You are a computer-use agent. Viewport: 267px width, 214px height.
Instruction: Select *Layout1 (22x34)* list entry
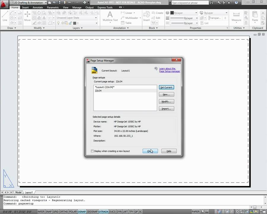click(x=125, y=87)
